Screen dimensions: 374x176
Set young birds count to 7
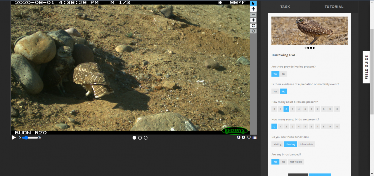coord(318,126)
